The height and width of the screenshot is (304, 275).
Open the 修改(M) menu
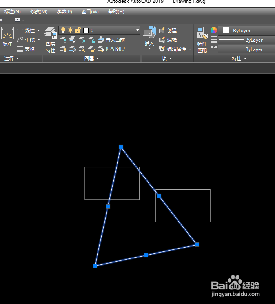(x=38, y=12)
